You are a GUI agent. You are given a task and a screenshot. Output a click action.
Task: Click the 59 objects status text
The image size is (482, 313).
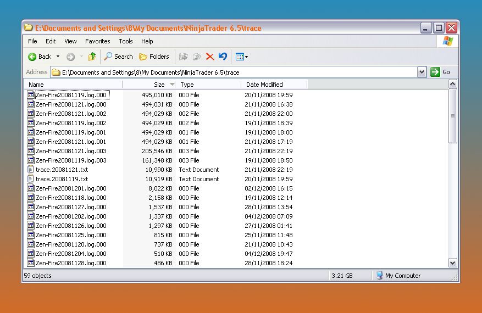37,276
